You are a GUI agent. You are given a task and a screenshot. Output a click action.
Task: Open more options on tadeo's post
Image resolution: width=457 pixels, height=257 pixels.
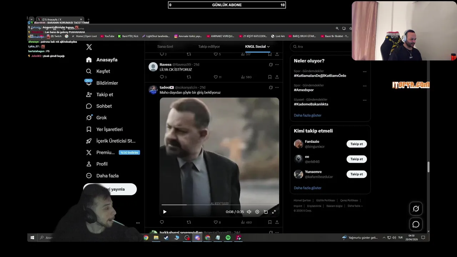pos(277,87)
